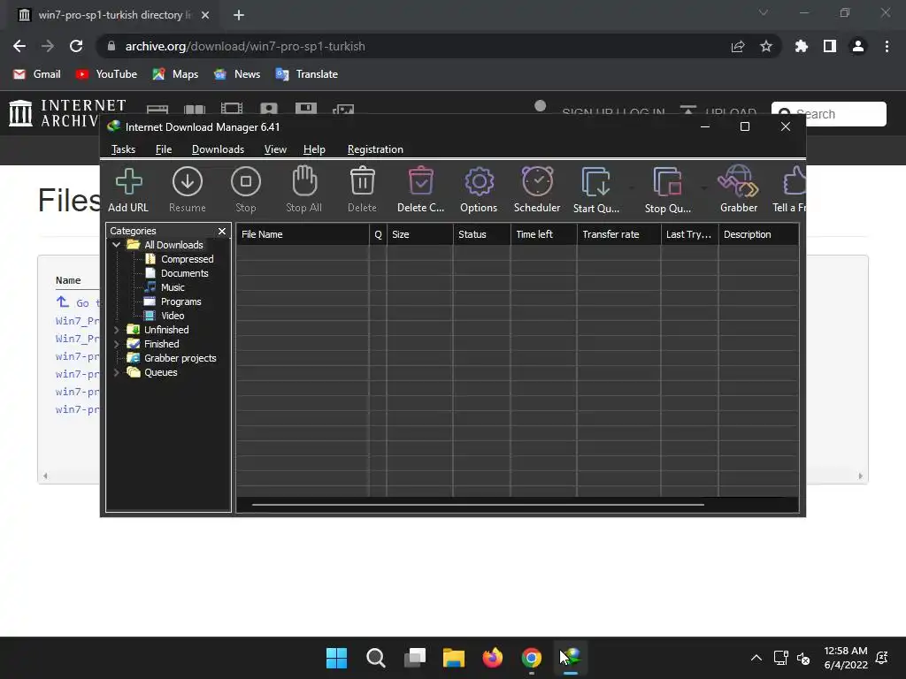The image size is (906, 679).
Task: Click the Stop Queue icon
Action: [x=667, y=189]
